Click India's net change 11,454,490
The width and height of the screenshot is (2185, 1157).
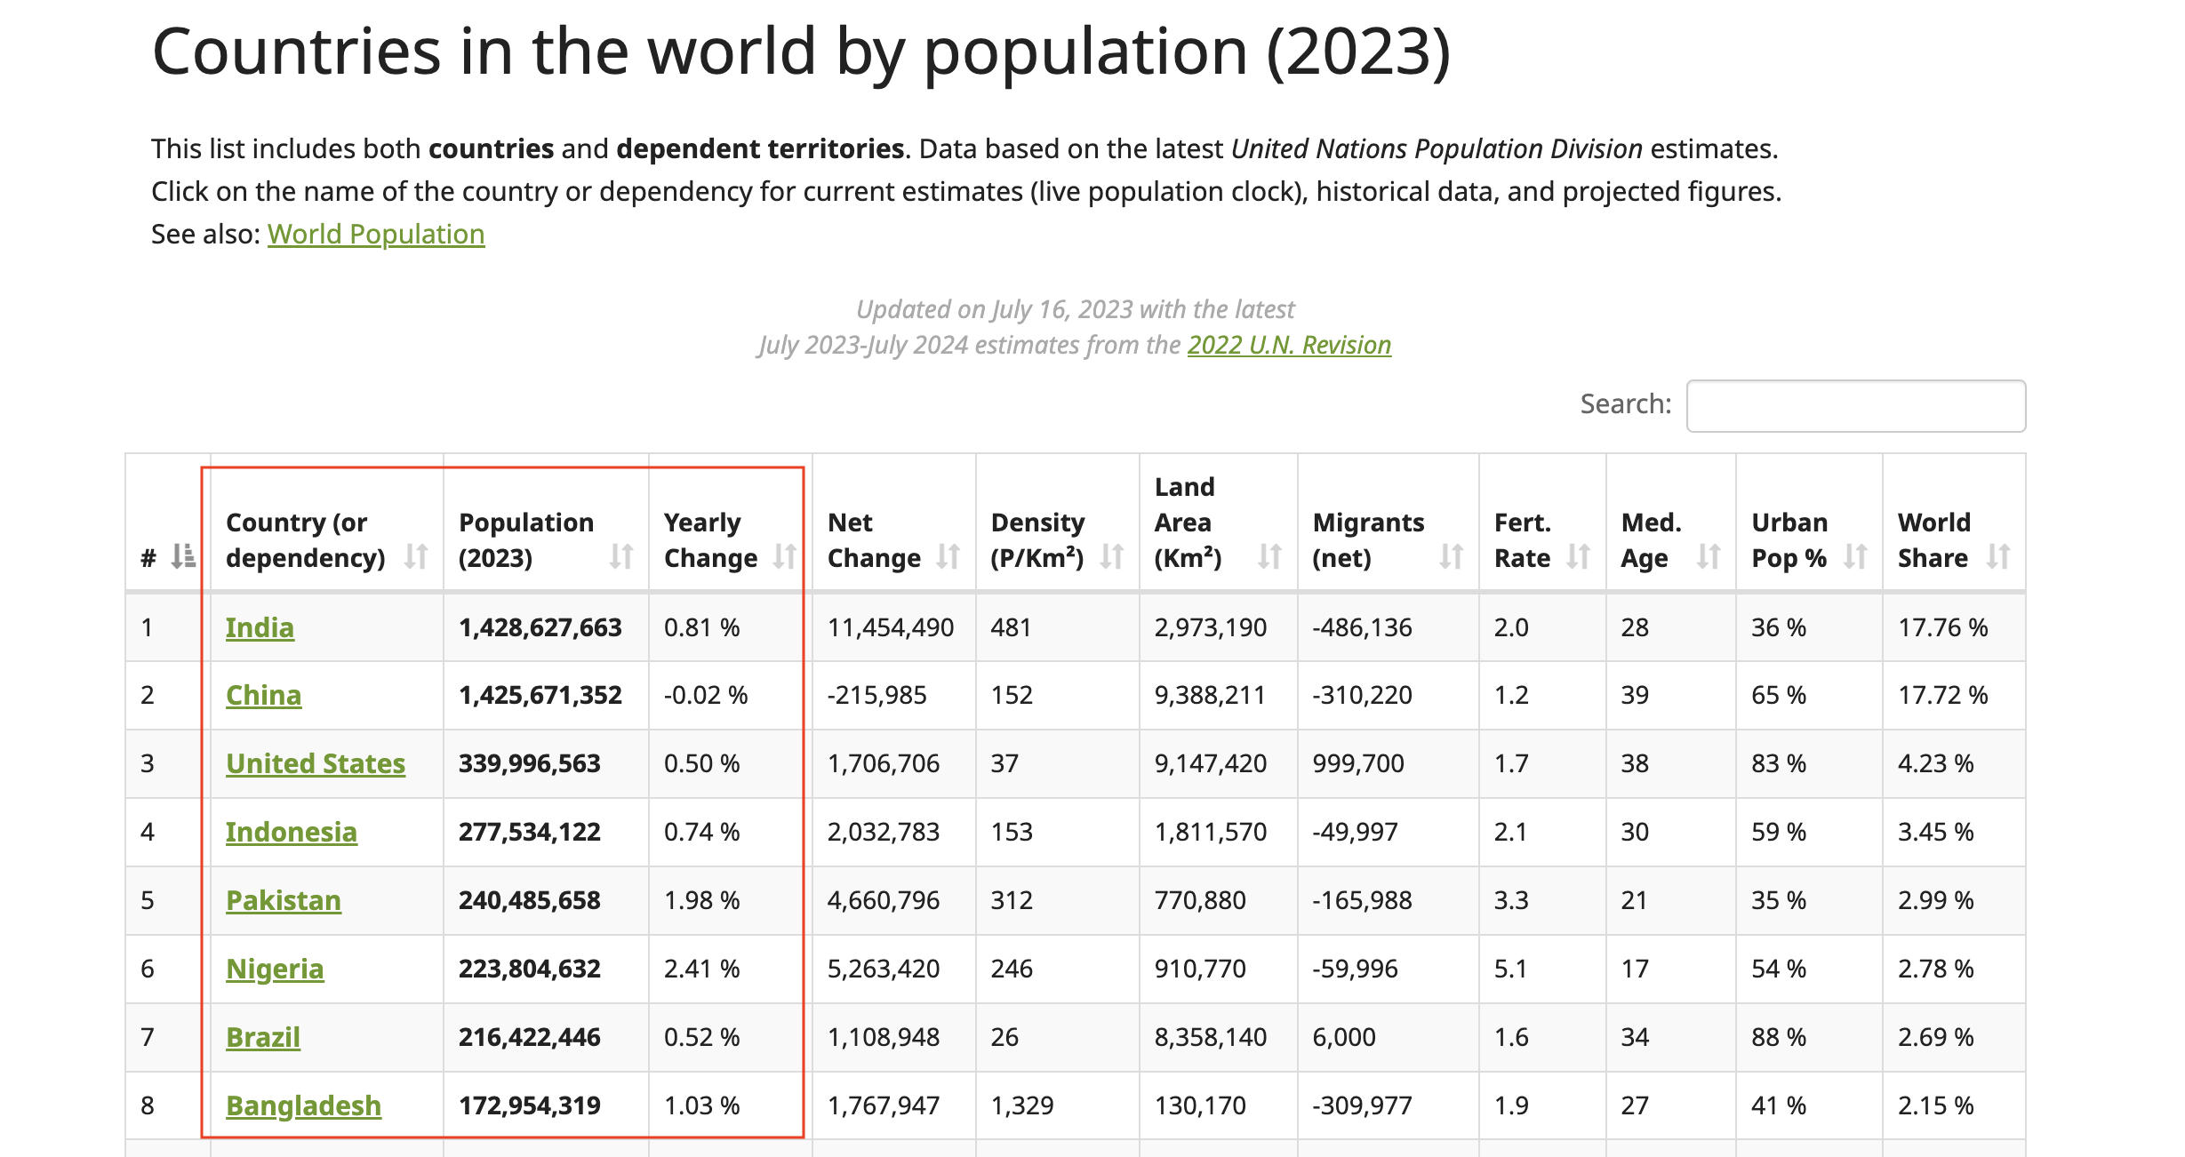coord(891,627)
